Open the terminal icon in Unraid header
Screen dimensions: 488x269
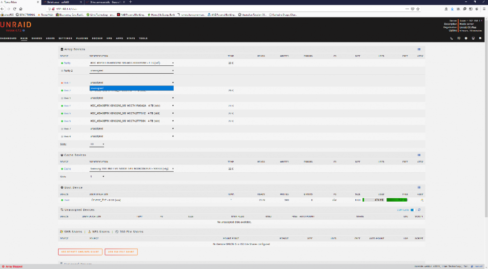click(451, 38)
